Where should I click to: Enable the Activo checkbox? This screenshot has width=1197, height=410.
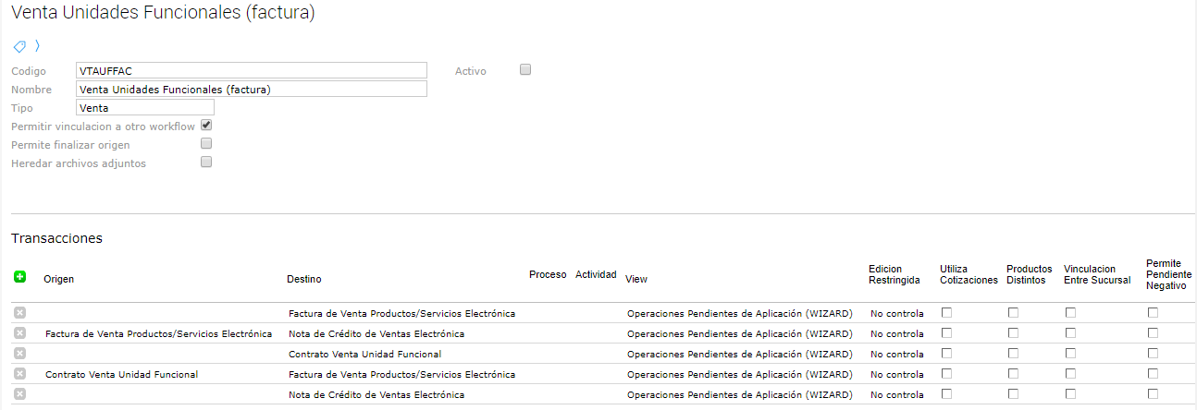pyautogui.click(x=525, y=69)
